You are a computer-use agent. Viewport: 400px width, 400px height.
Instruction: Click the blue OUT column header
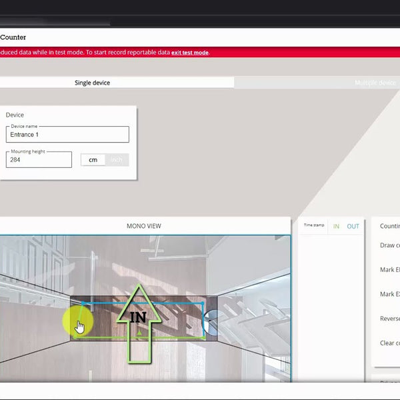[353, 227]
